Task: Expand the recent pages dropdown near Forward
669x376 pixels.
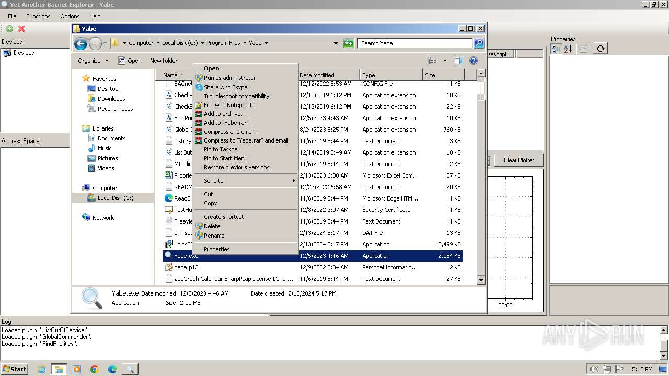Action: [x=105, y=43]
